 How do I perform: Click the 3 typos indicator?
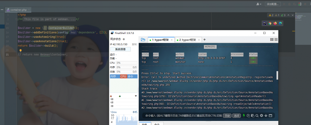283,15
